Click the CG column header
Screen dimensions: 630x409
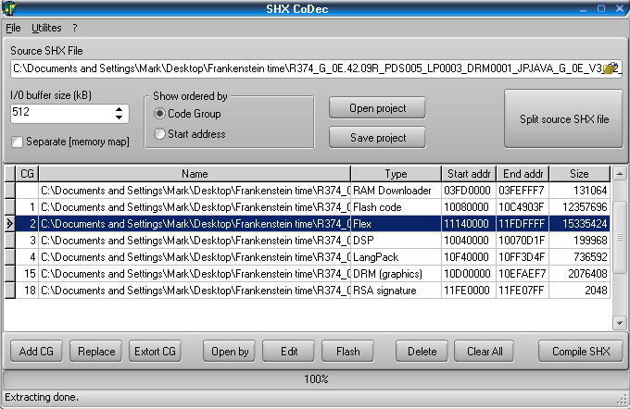coord(27,174)
